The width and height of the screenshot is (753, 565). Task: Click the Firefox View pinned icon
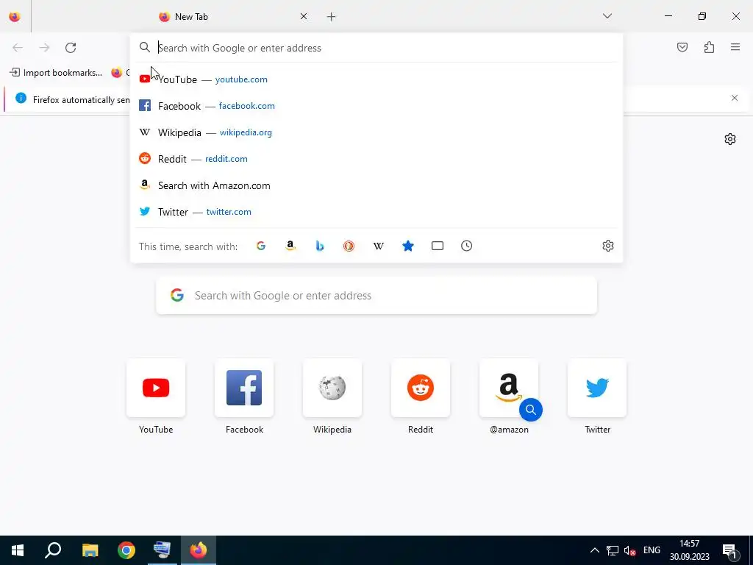click(x=15, y=16)
